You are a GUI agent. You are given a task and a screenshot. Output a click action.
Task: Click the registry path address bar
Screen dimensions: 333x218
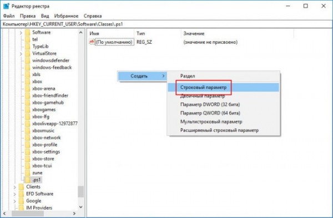(x=167, y=24)
